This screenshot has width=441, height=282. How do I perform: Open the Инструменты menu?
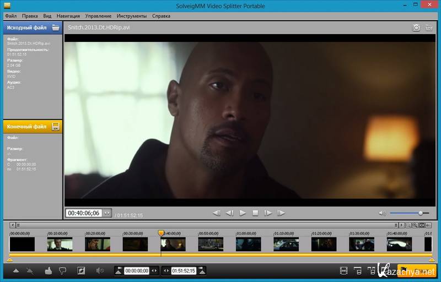coord(131,16)
